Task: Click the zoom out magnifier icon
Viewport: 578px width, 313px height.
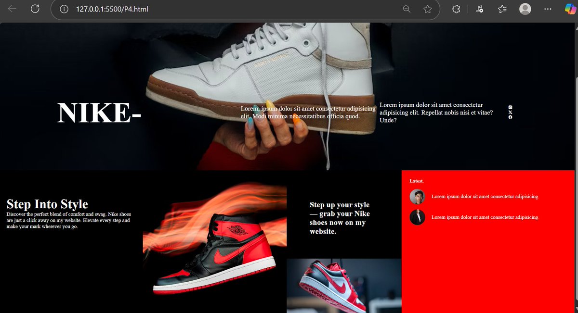Action: [407, 9]
